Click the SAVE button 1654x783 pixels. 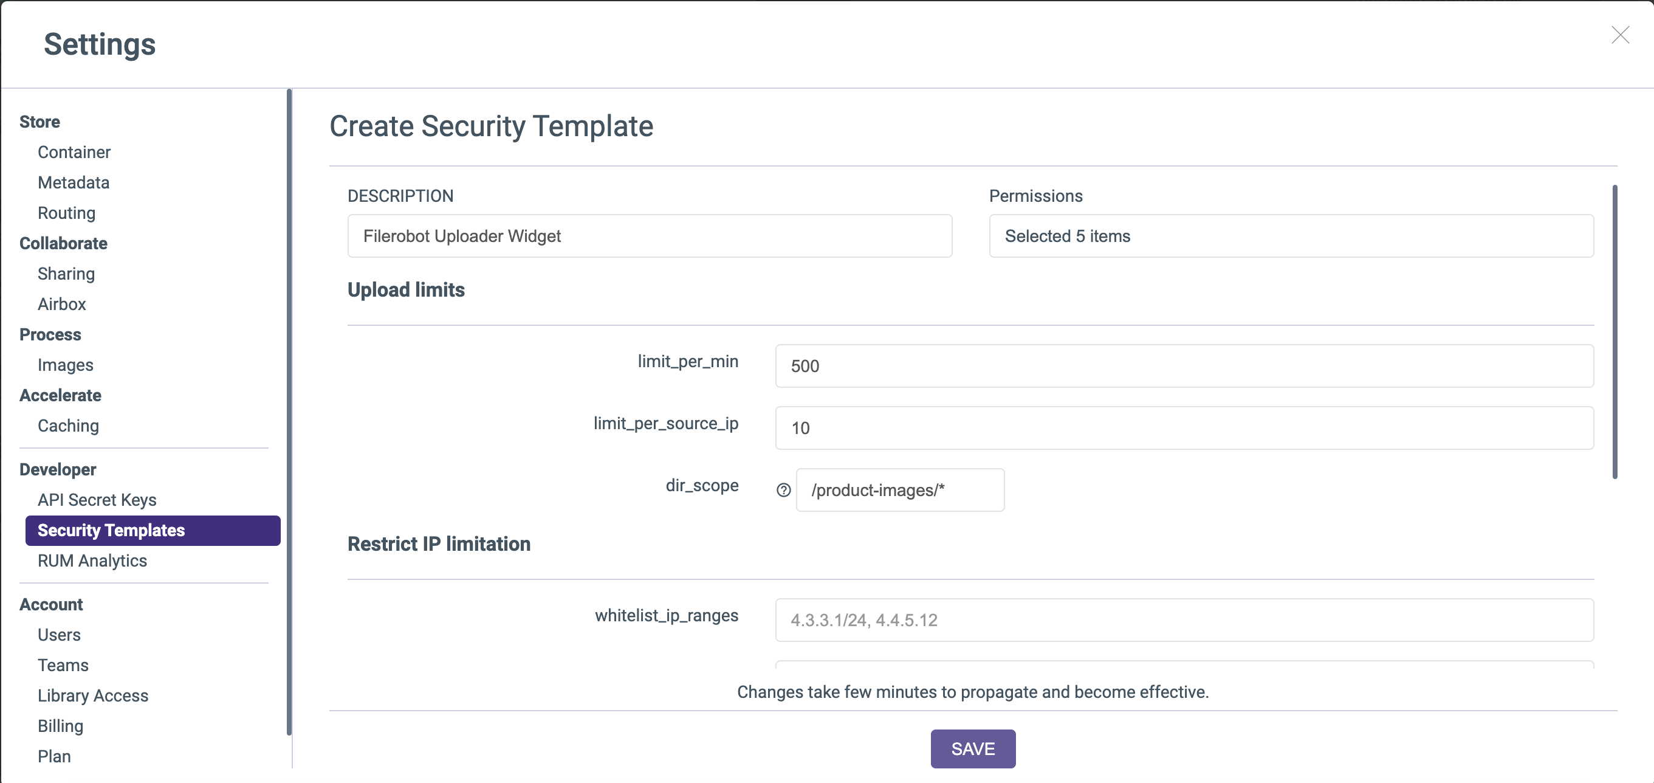point(973,748)
